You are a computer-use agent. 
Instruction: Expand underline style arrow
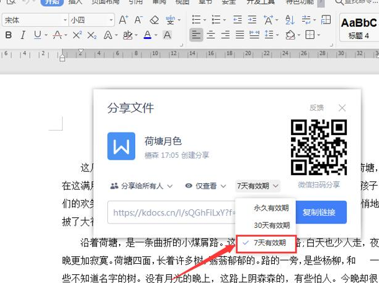click(x=46, y=35)
